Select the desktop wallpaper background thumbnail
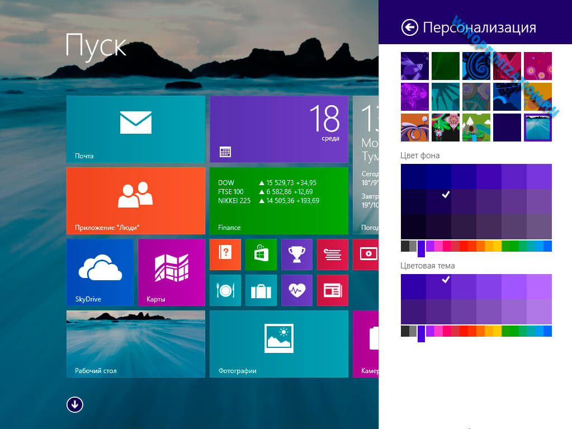The width and height of the screenshot is (572, 429). pos(537,128)
